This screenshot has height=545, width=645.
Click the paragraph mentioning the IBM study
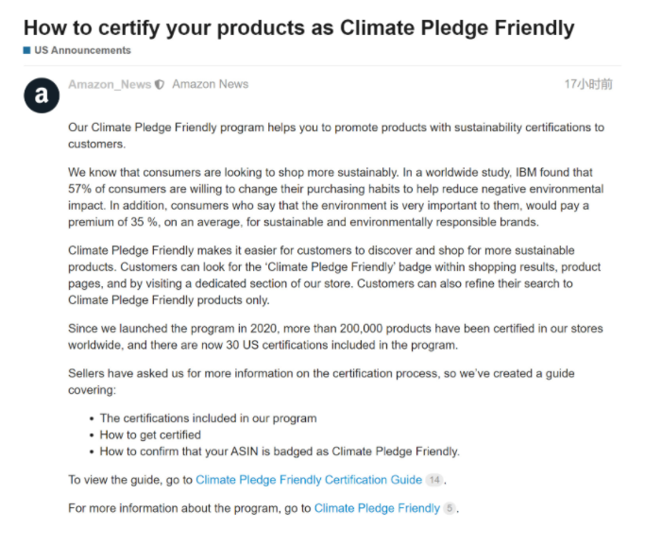336,197
